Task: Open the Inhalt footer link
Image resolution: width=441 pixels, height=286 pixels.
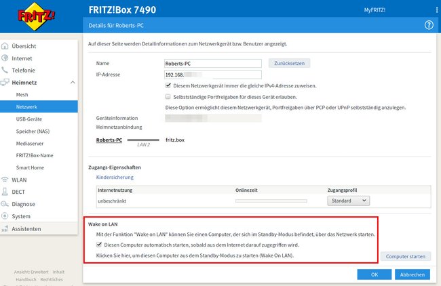Action: [x=58, y=272]
